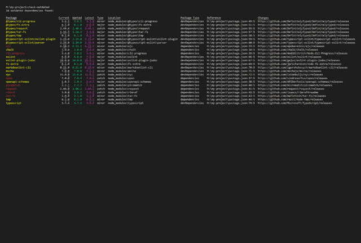Viewport: 361px width, 243px height.
Task: Open the mafintosh/tar-fs releases link
Action: [292, 96]
